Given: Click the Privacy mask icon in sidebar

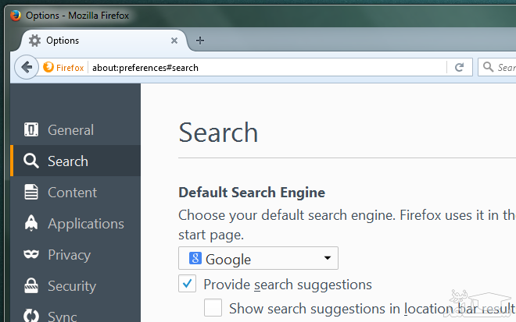Looking at the screenshot, I should (x=31, y=255).
